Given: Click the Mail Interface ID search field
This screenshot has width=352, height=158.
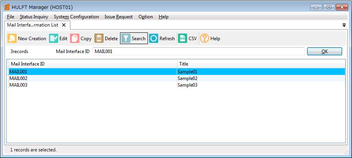Looking at the screenshot, I should 198,51.
